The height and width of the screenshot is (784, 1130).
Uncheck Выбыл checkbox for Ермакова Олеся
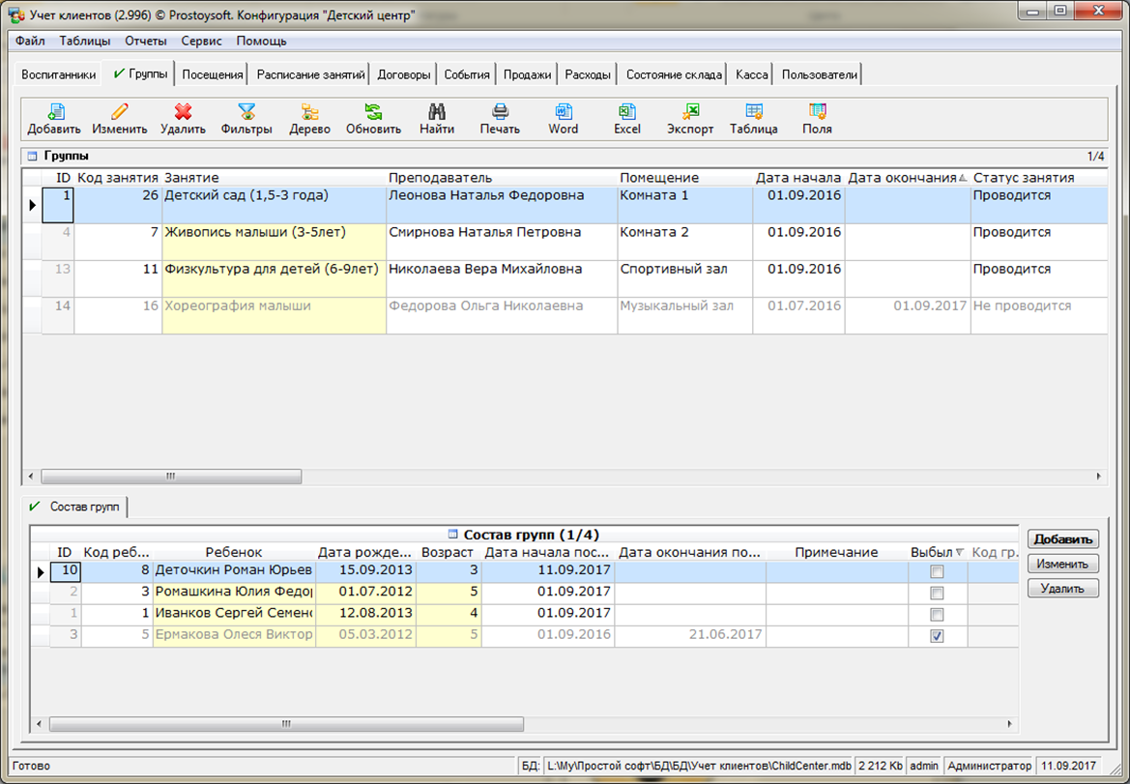(936, 635)
